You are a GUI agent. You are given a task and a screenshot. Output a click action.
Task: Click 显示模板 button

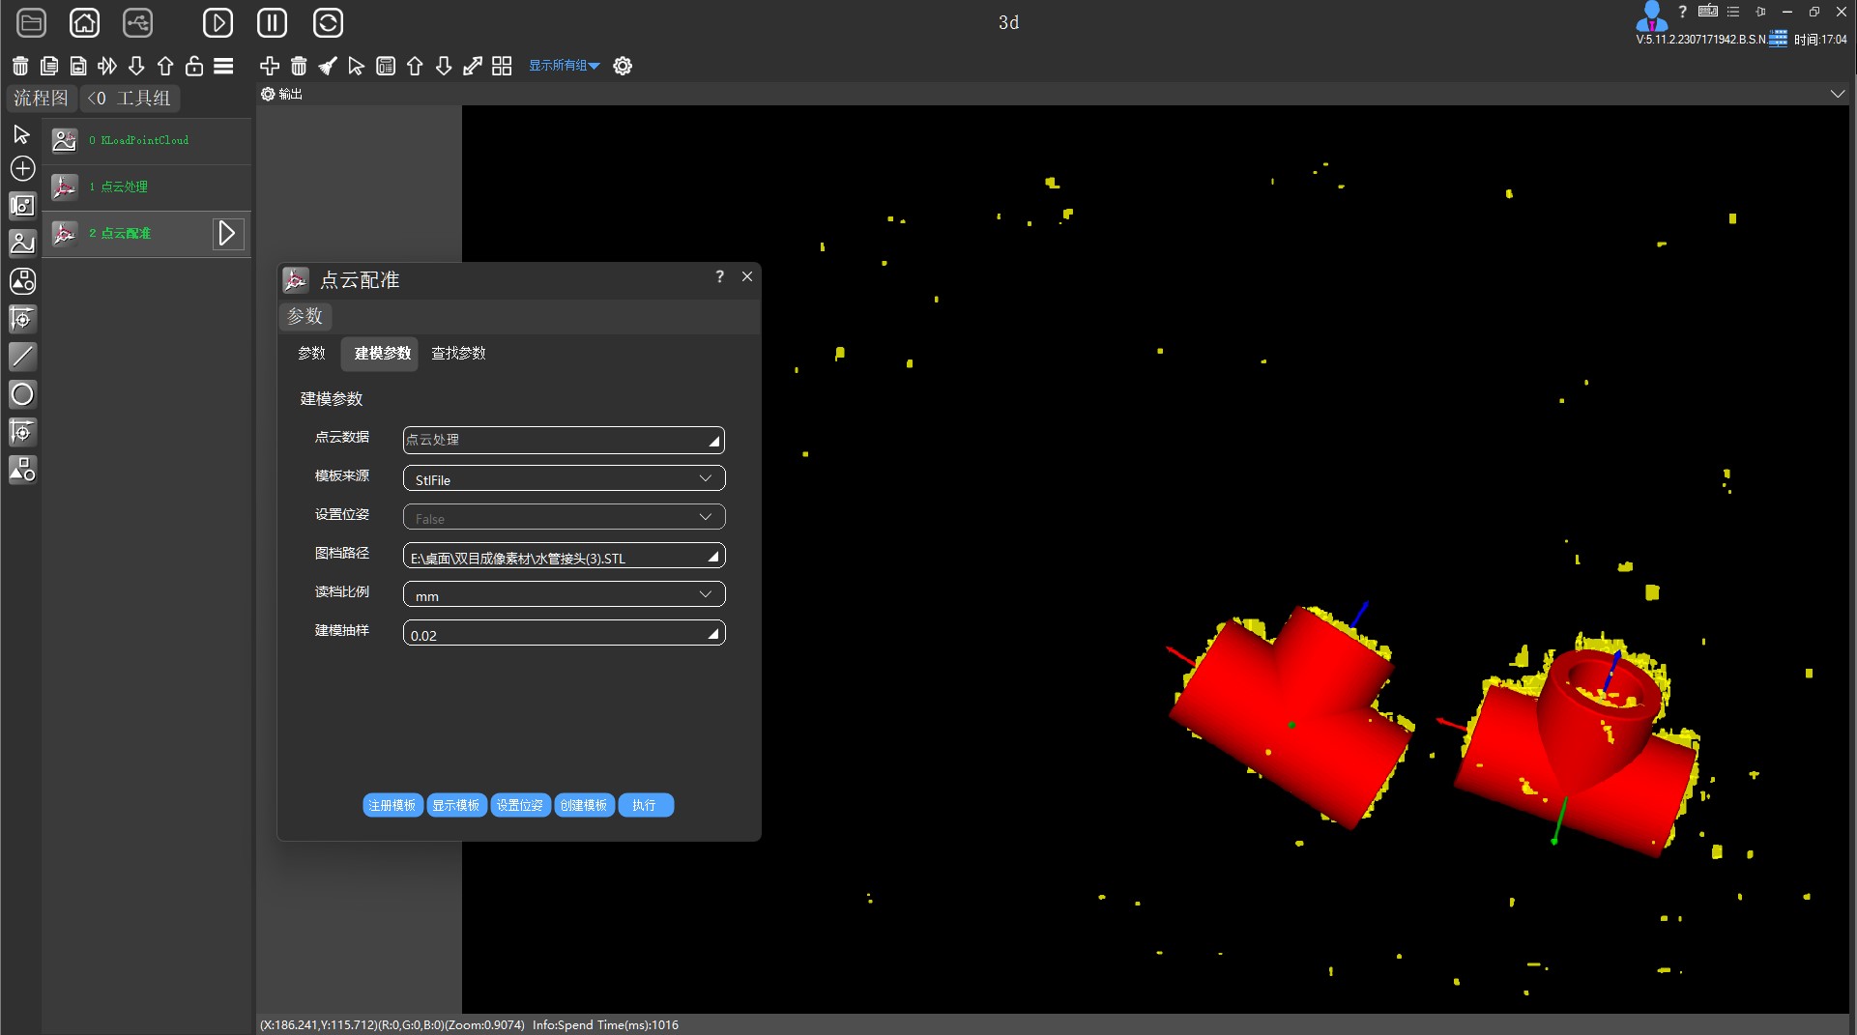(x=456, y=805)
